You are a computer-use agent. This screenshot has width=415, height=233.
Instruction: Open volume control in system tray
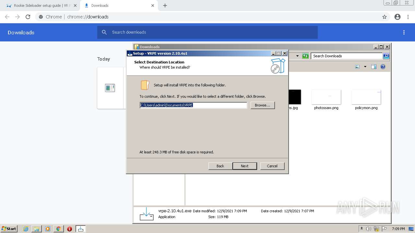pos(369,229)
